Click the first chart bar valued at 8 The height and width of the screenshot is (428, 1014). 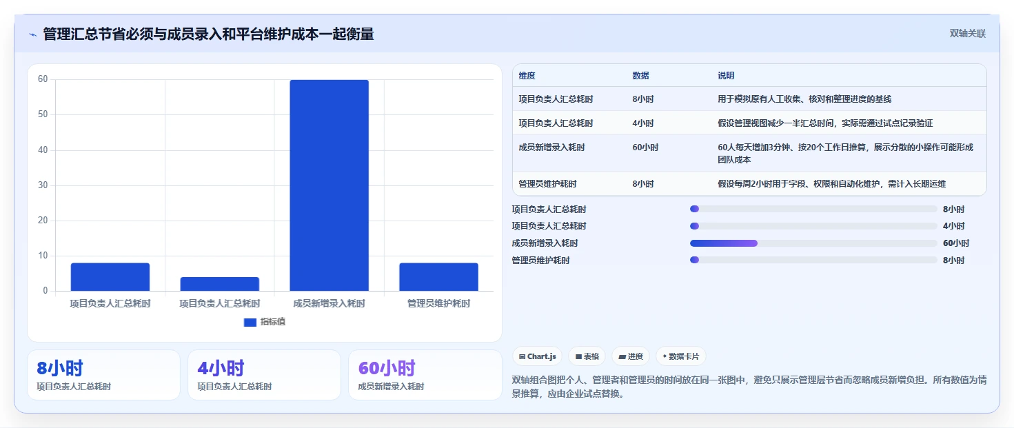click(x=110, y=277)
